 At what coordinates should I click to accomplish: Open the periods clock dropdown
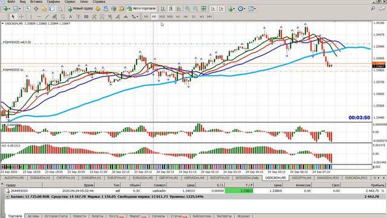[241, 8]
